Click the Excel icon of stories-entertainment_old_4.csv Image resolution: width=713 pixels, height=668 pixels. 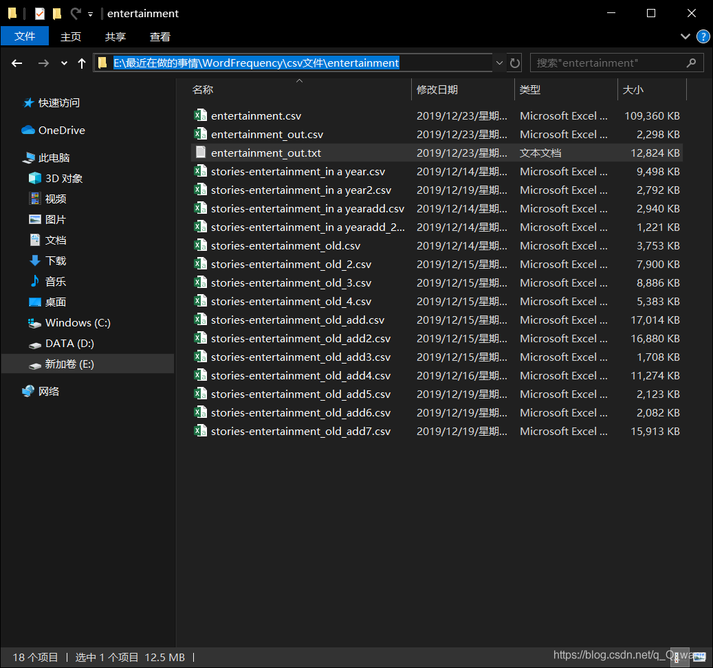coord(201,301)
